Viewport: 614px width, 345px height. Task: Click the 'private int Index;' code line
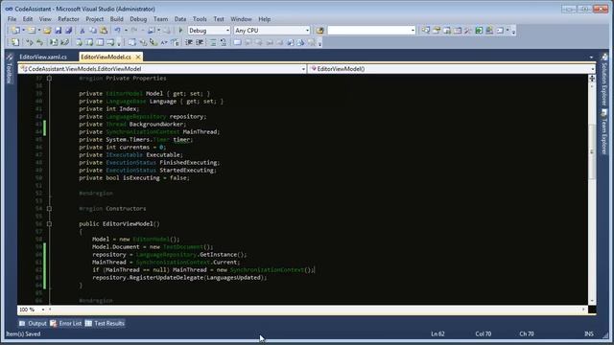click(108, 108)
